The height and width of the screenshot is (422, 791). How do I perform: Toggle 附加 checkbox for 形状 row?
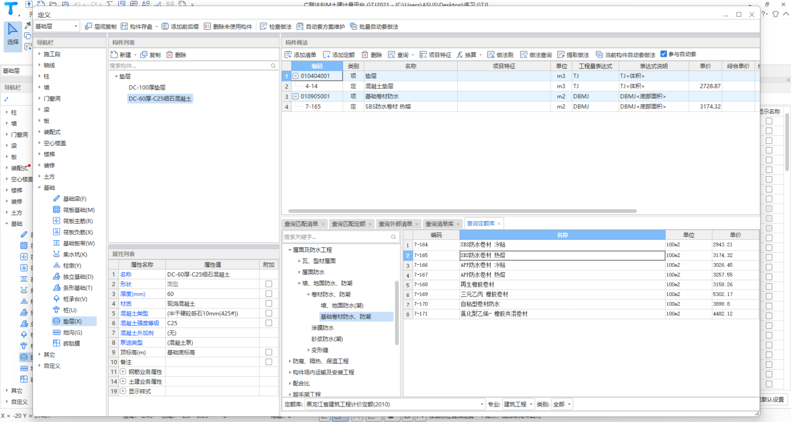(x=269, y=284)
